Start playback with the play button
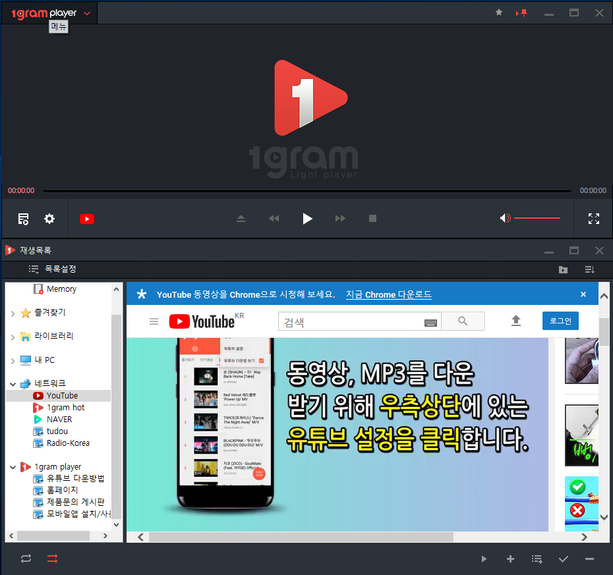This screenshot has width=613, height=575. [307, 219]
